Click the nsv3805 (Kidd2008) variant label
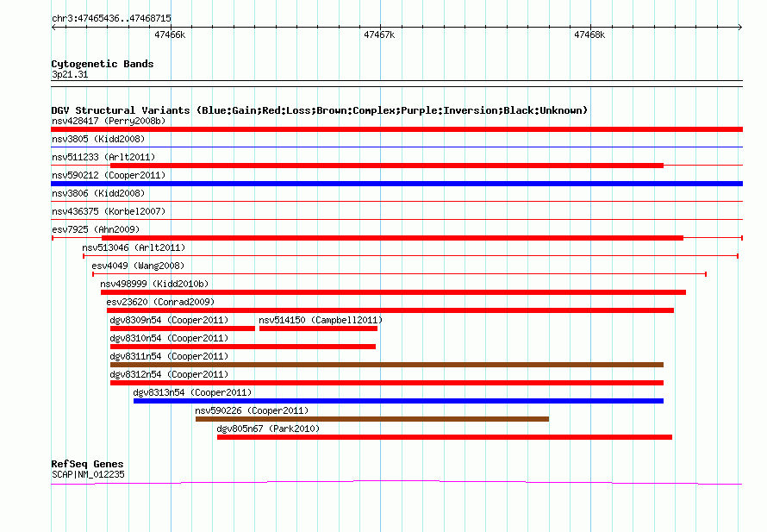The image size is (767, 532). 98,139
